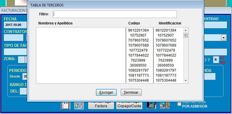The image size is (232, 114).
Task: Click the save diskette icon in Facturacion window
Action: pos(151,105)
